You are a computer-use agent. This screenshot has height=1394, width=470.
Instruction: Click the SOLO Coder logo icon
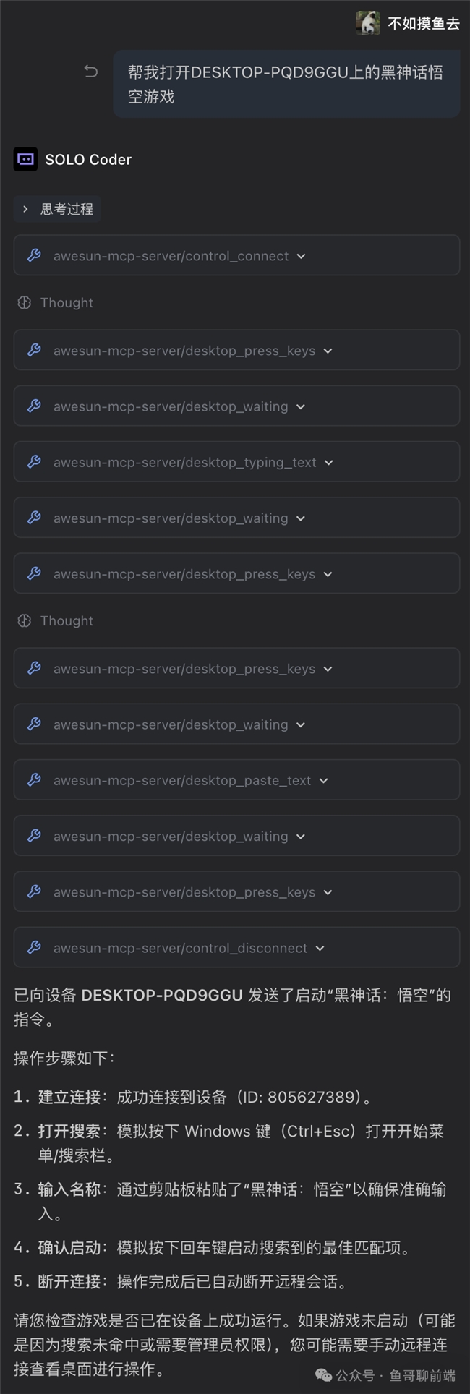tap(25, 159)
